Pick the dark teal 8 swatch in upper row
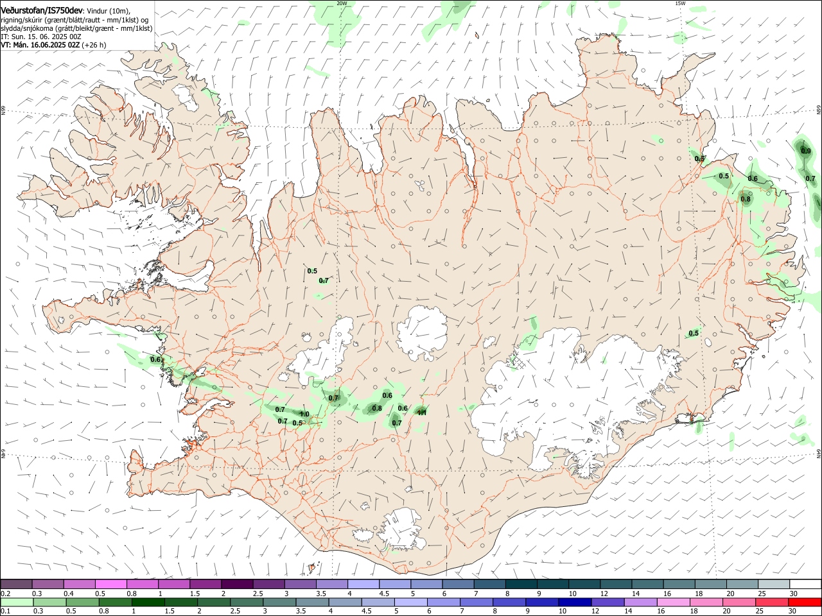Image resolution: width=822 pixels, height=616 pixels. 521,584
